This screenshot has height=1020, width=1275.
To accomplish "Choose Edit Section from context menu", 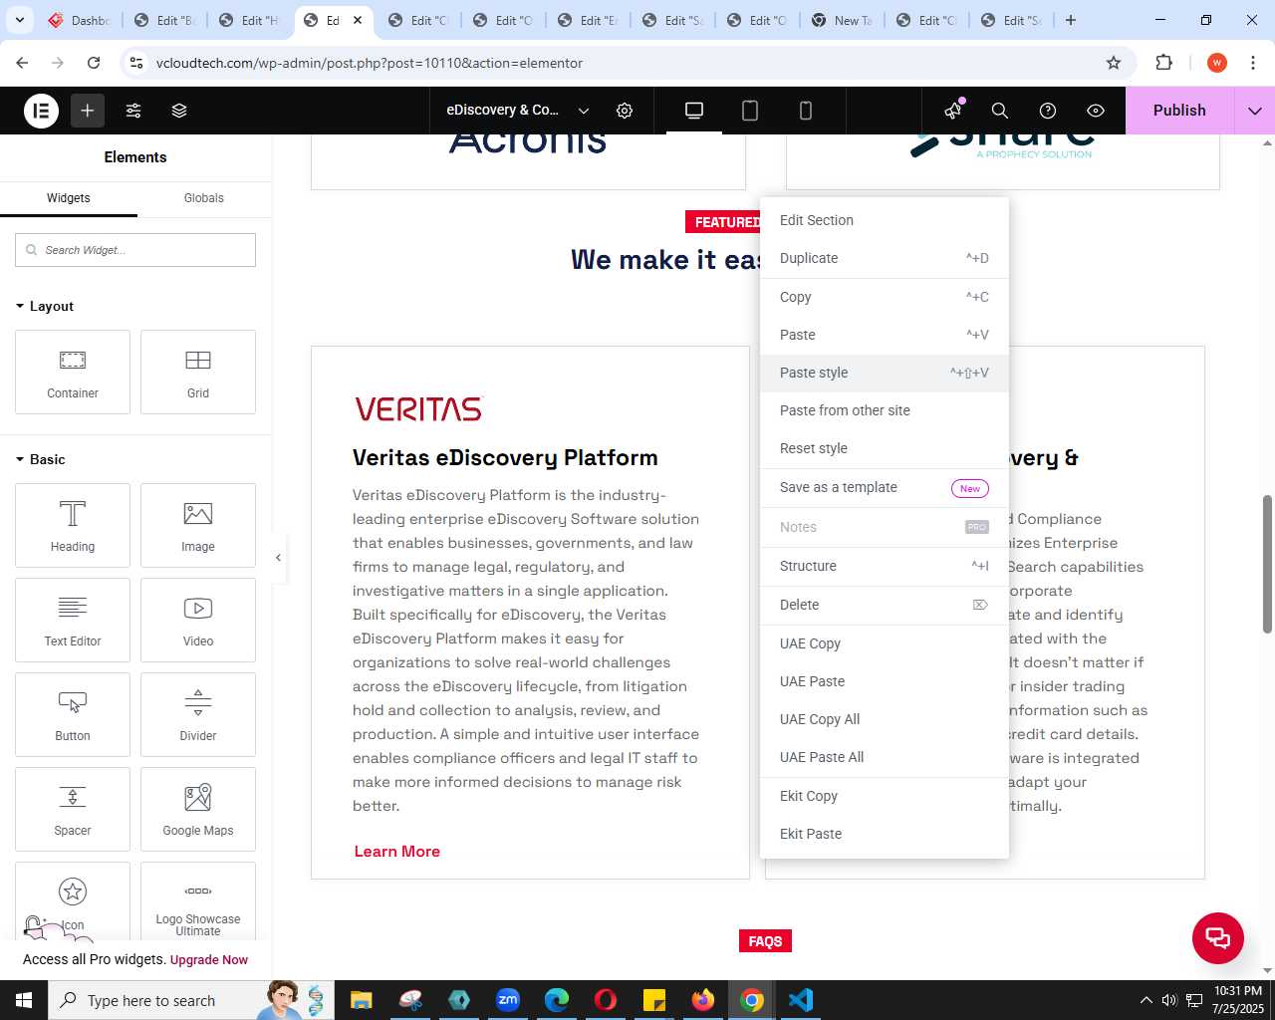I will [x=885, y=220].
